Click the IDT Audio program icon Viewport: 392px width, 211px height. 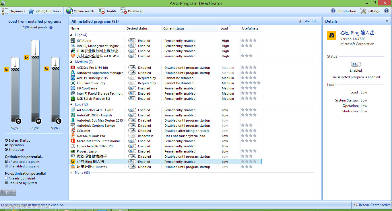click(73, 41)
